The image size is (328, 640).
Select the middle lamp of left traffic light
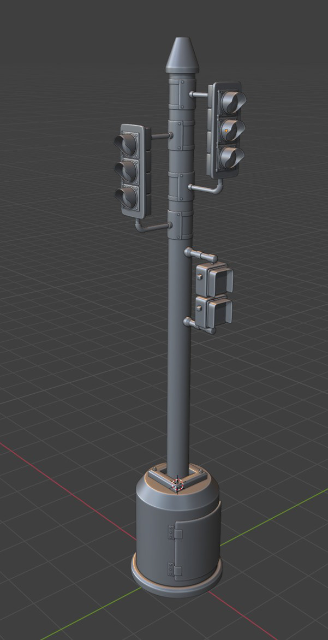[126, 171]
